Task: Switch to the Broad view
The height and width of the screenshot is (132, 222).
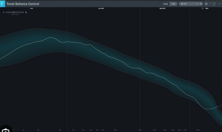Action: [x=165, y=4]
